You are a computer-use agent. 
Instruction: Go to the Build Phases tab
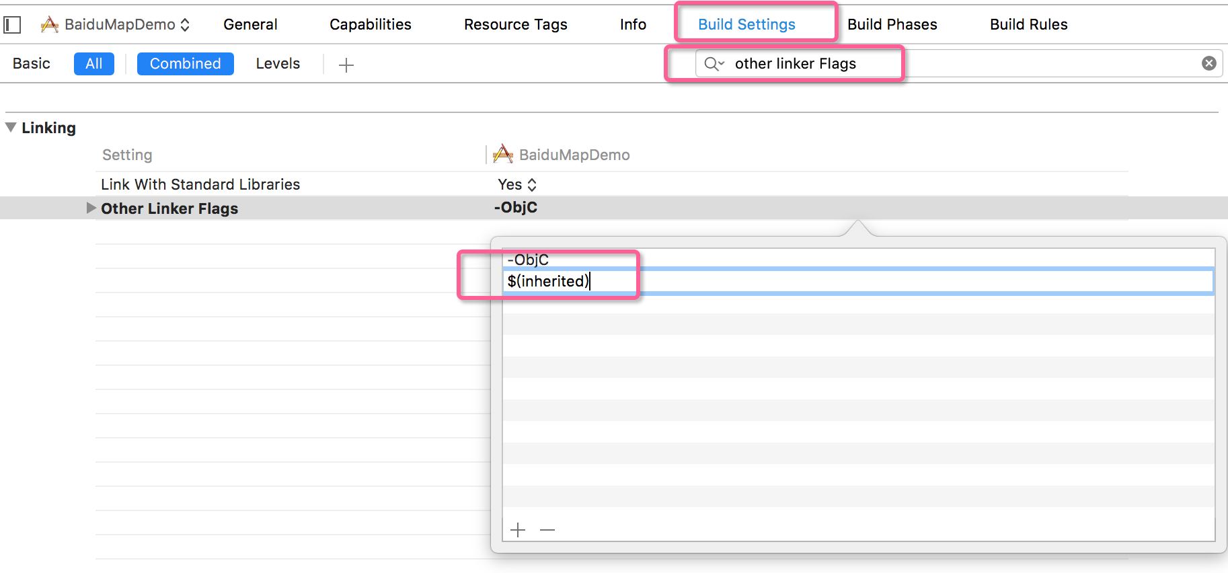coord(892,24)
